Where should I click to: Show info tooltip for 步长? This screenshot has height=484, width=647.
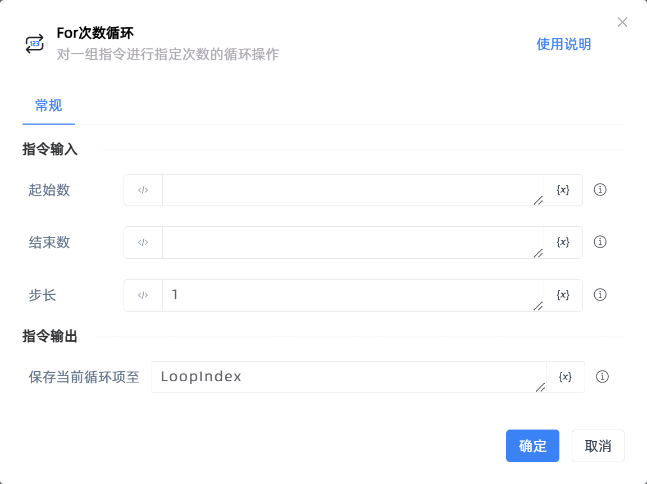600,295
